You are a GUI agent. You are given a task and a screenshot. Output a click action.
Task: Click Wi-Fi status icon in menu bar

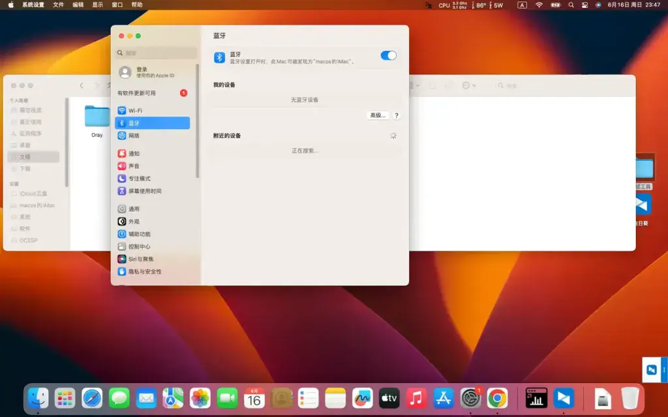539,5
